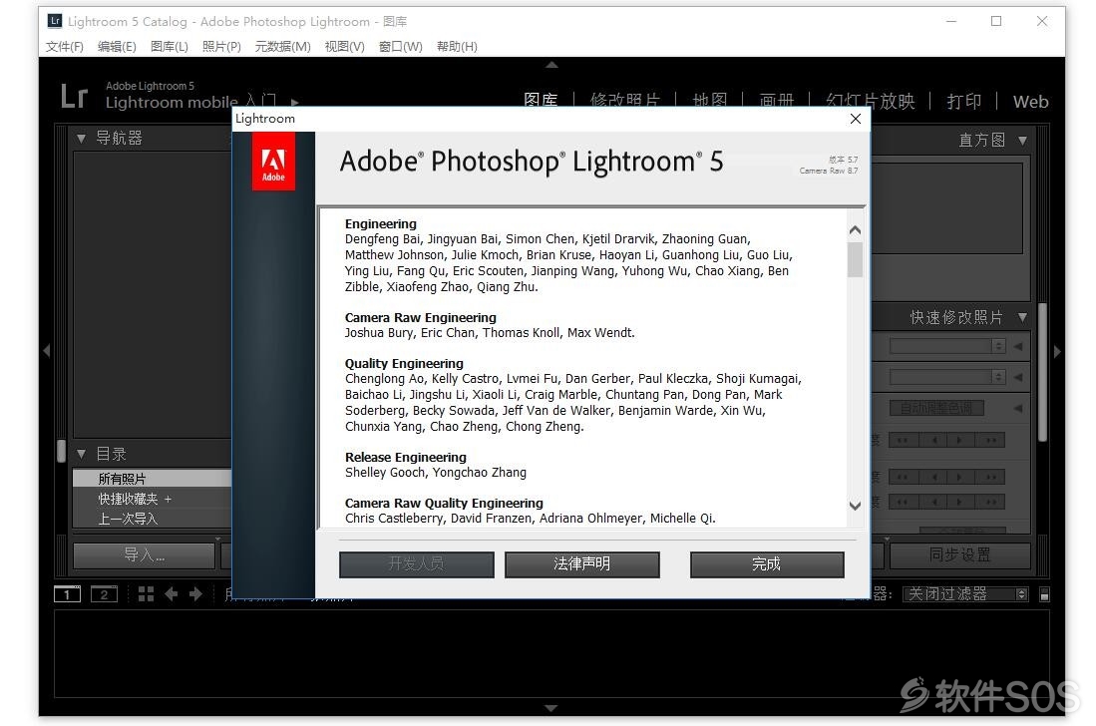Open the 照片(P) menu
Viewport: 1096px width, 726px height.
pyautogui.click(x=221, y=46)
